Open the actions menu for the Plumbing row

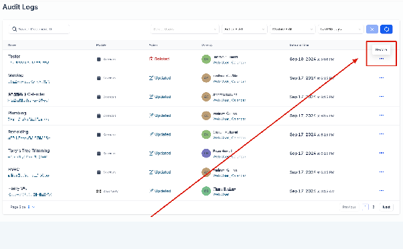pos(382,115)
